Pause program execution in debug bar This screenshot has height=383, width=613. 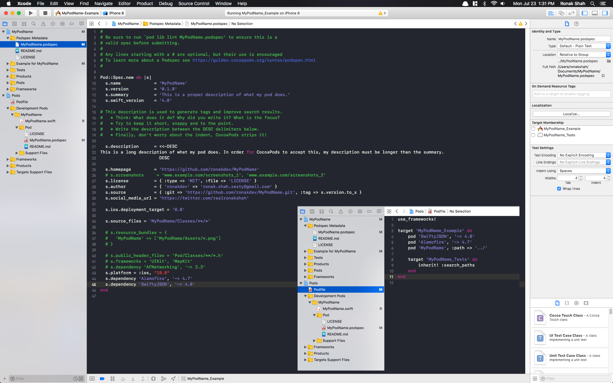[112, 379]
